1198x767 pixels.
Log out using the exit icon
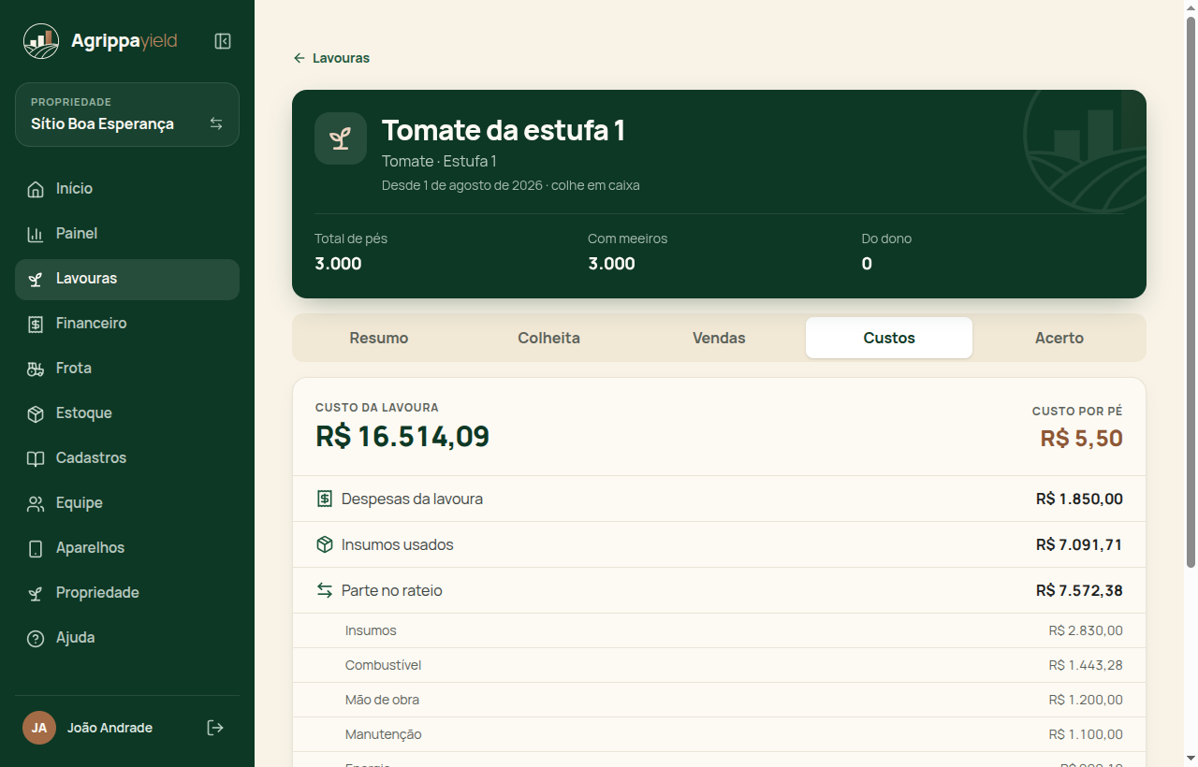click(x=215, y=728)
